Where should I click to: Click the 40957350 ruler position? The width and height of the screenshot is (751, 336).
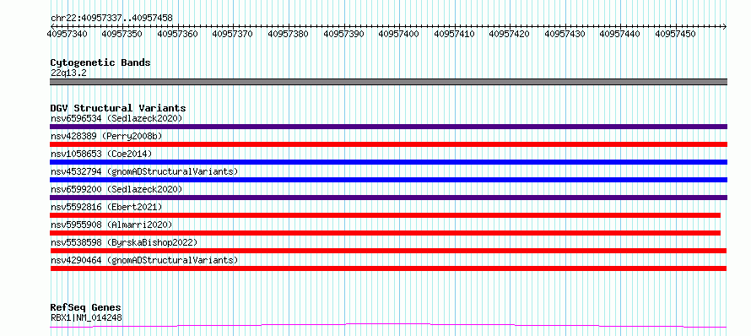tap(122, 34)
